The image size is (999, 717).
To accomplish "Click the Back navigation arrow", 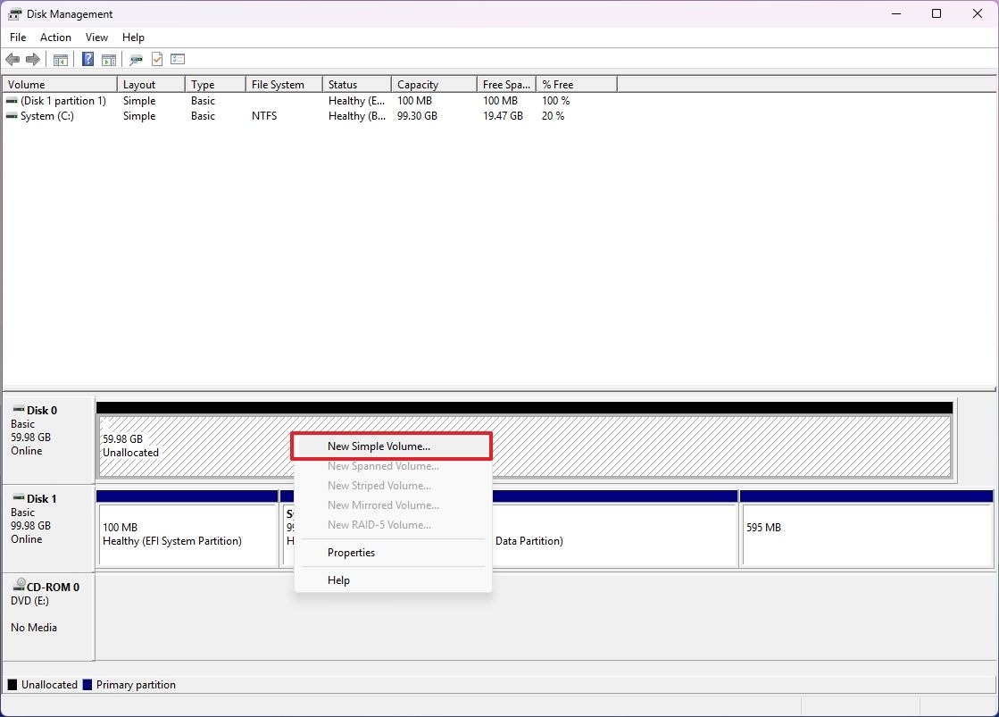I will tap(12, 59).
